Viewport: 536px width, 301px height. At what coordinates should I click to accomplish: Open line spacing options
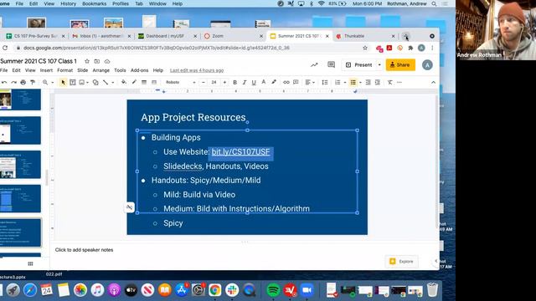(x=324, y=82)
